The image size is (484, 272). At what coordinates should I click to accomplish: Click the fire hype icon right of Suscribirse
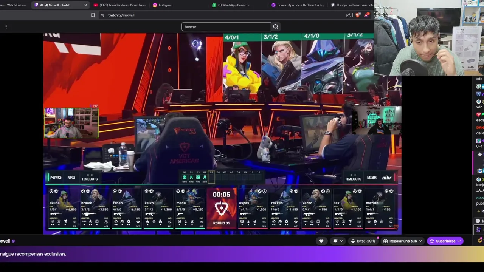click(480, 240)
